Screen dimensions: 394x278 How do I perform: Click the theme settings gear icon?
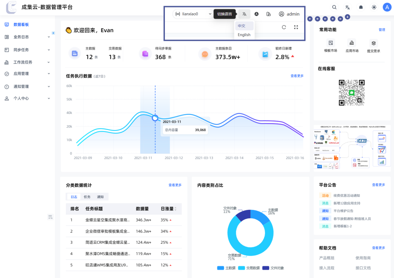pyautogui.click(x=373, y=7)
